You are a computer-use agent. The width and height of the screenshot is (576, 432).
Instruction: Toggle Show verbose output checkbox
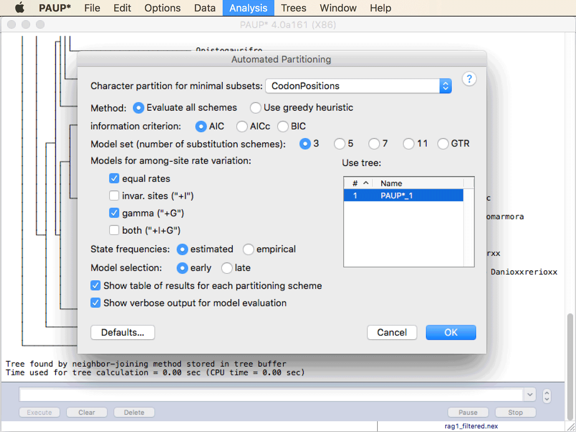[96, 303]
